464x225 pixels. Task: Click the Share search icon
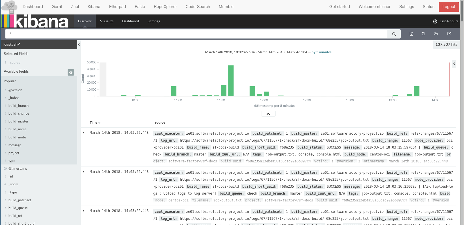(x=449, y=34)
